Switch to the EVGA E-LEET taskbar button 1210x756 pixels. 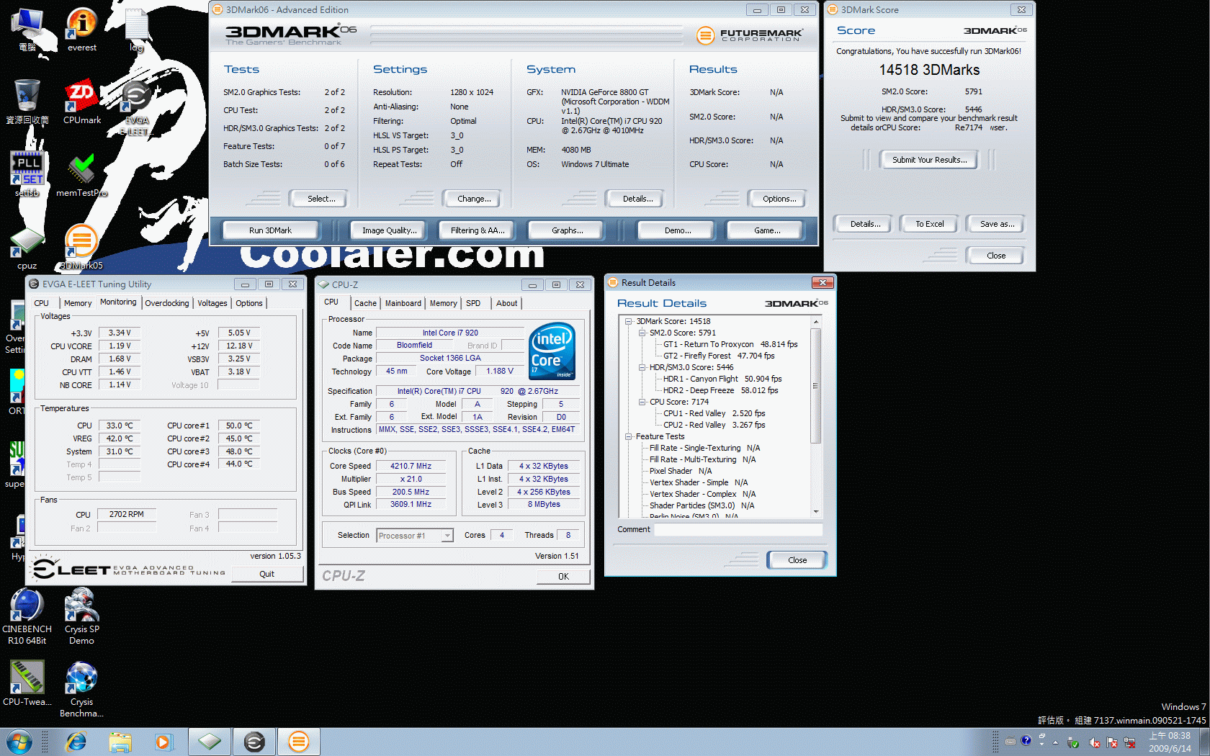click(x=254, y=742)
